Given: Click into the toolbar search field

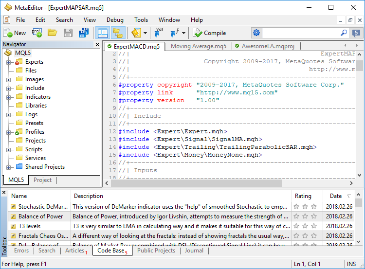Looking at the screenshot, I should [x=300, y=33].
